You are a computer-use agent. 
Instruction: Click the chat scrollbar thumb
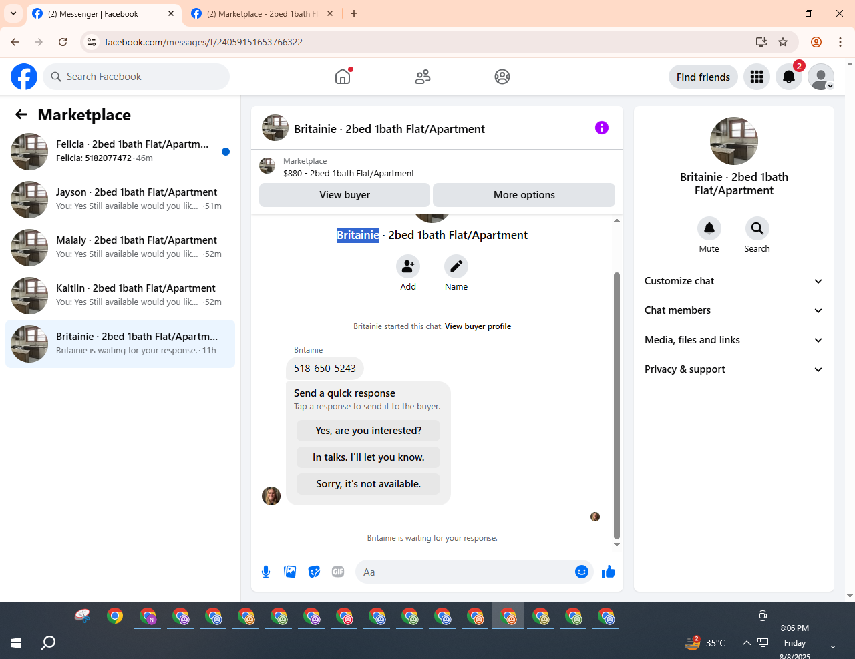617,405
